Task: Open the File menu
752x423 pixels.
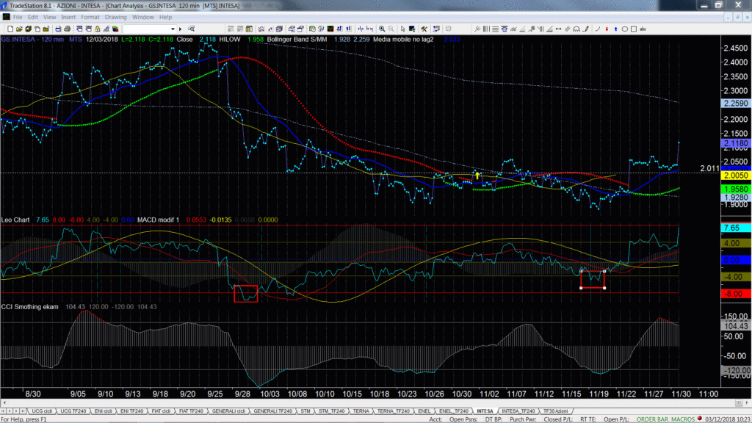Action: [18, 18]
